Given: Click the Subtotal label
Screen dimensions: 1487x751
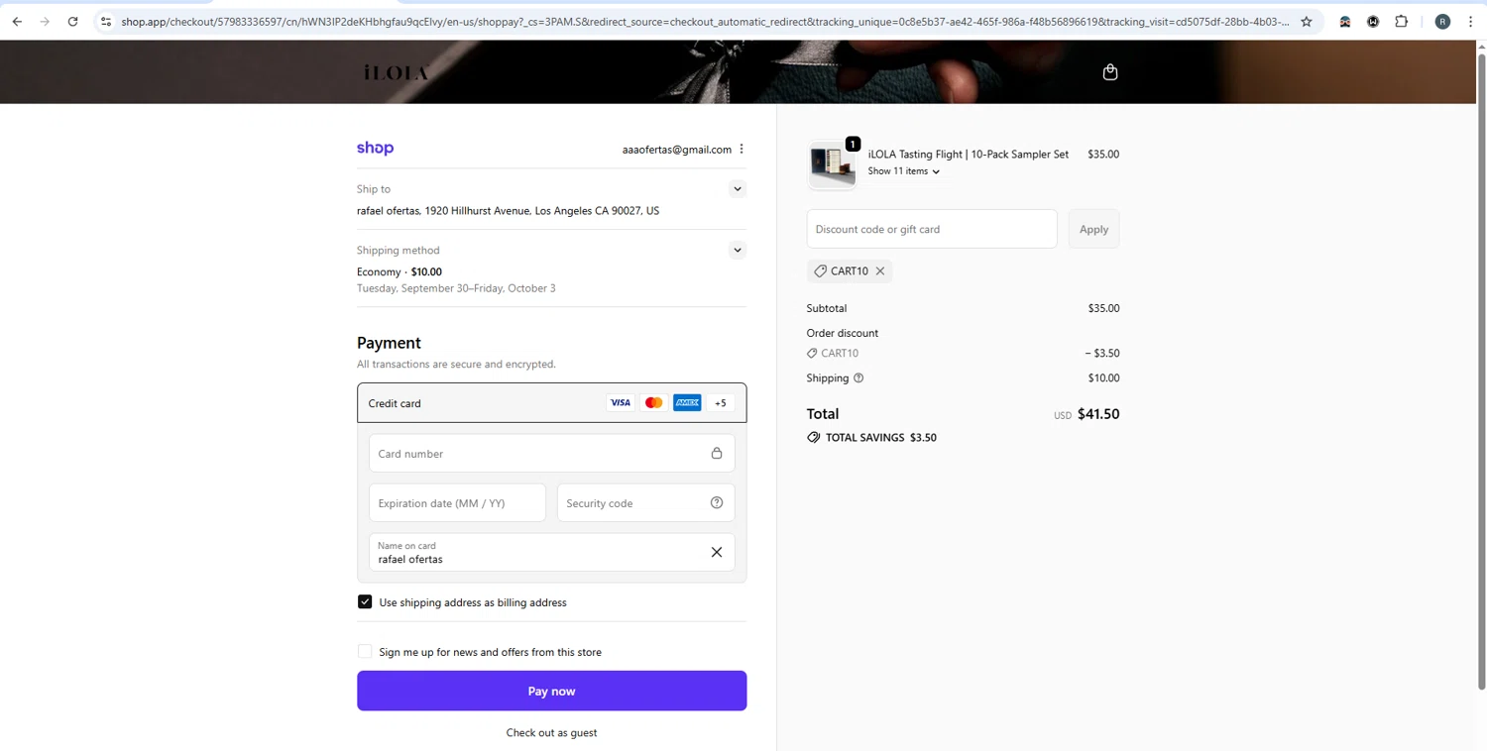Looking at the screenshot, I should point(827,308).
